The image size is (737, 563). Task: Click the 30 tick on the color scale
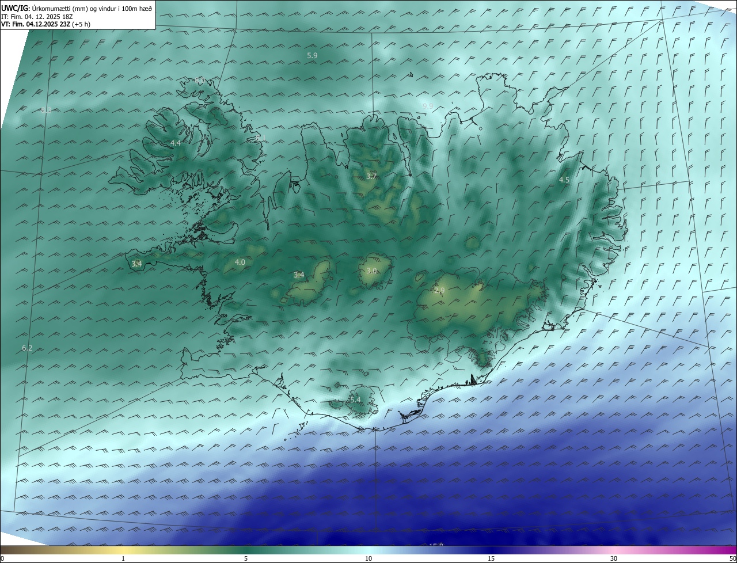tap(614, 558)
